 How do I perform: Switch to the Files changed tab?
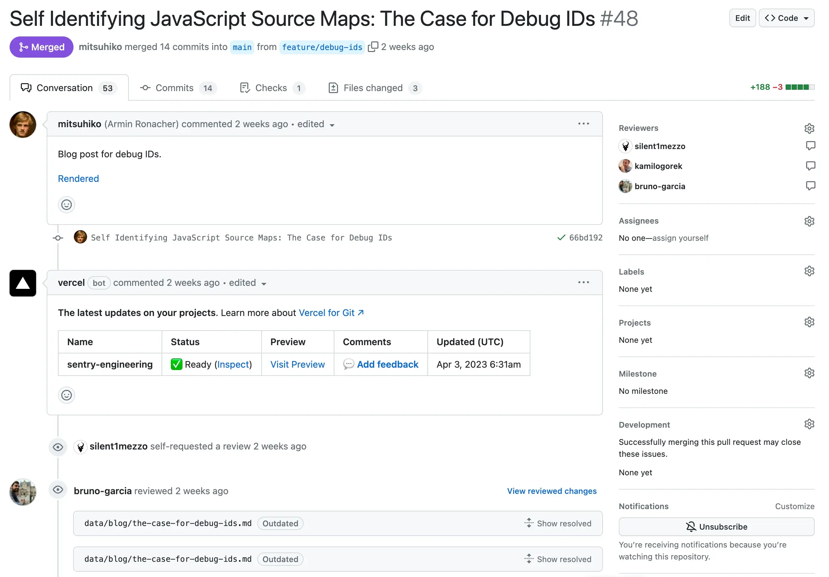375,88
